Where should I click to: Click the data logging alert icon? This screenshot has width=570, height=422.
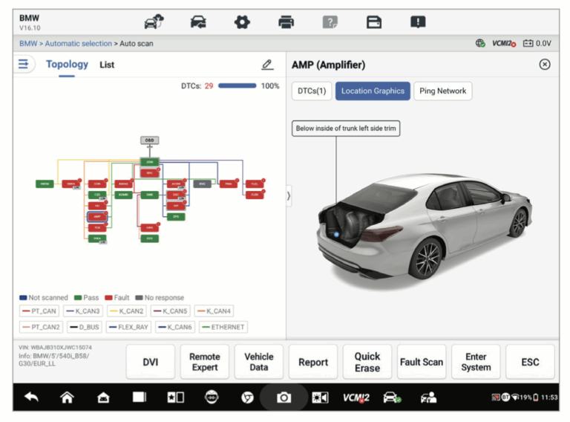pyautogui.click(x=419, y=22)
